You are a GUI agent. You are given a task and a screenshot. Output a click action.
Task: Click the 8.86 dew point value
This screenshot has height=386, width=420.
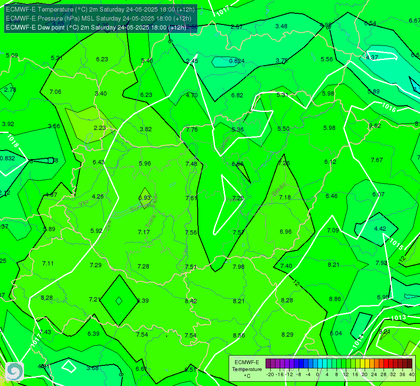335,299
